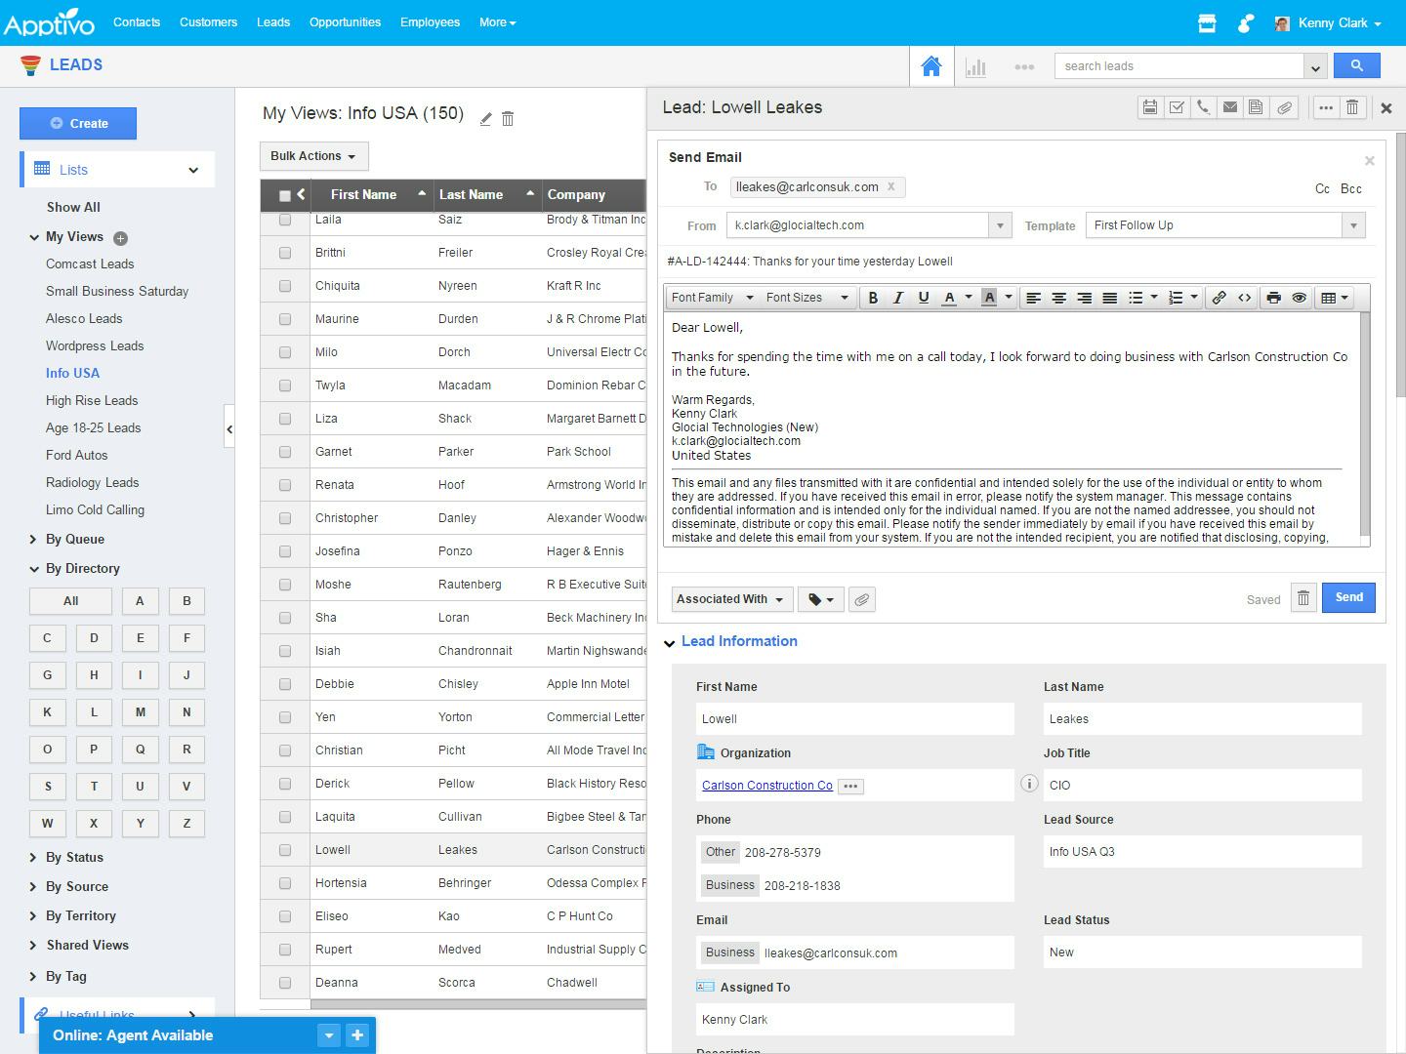Open the three-dots more actions in lead header
1406x1054 pixels.
point(1326,107)
